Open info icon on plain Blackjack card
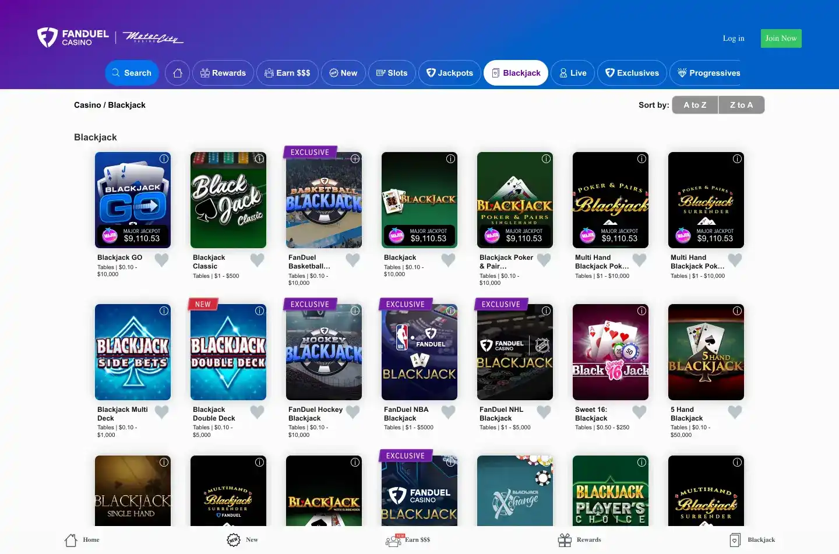 click(451, 158)
